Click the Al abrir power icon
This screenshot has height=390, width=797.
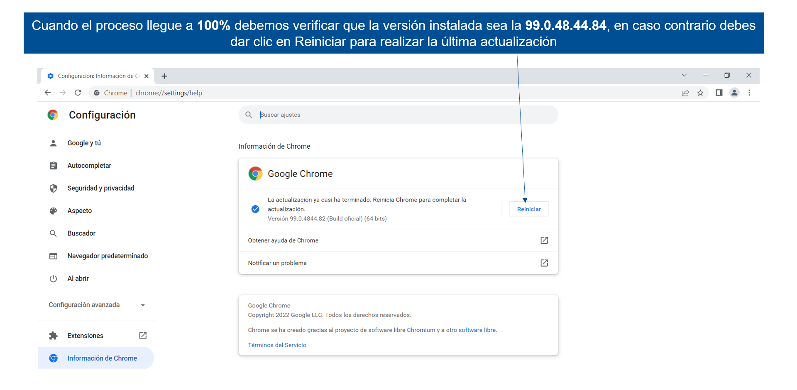[x=53, y=279]
